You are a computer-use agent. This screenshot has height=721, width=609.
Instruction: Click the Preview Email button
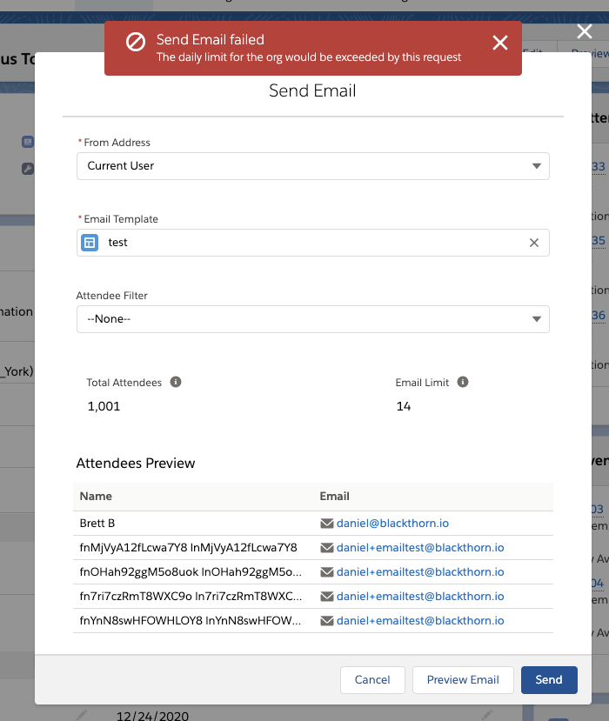(x=463, y=679)
